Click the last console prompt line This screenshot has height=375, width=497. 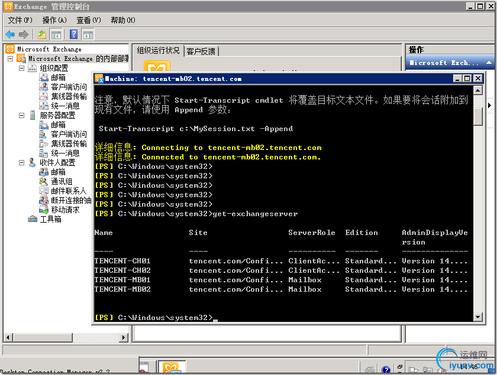click(x=156, y=317)
